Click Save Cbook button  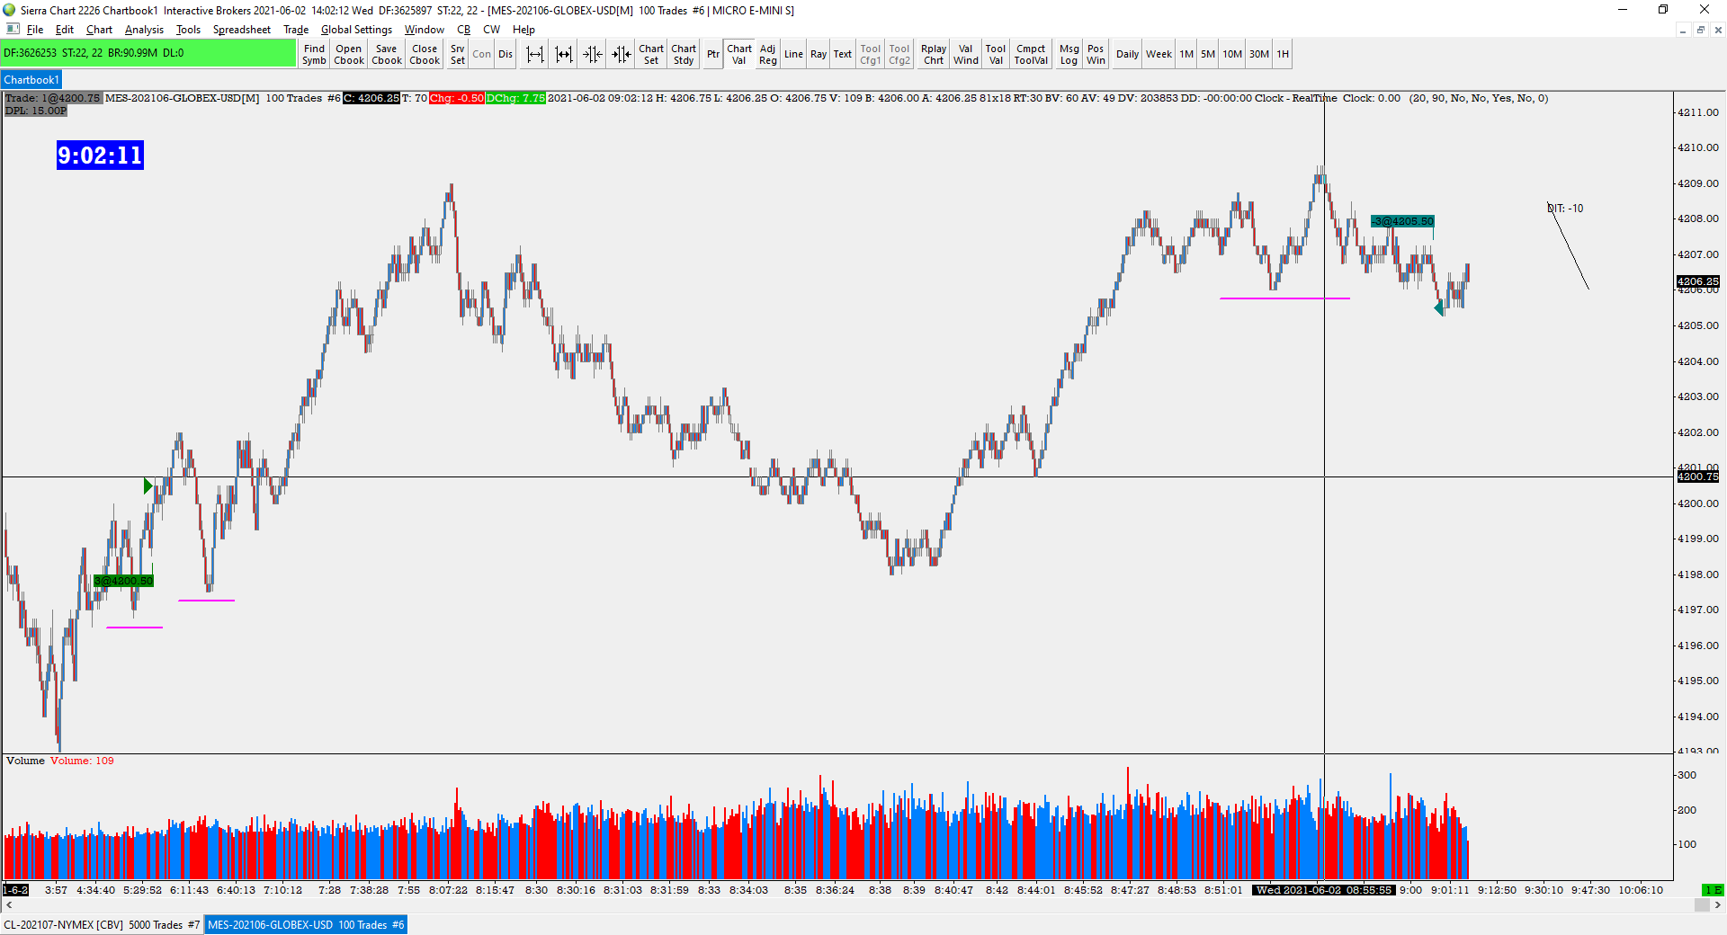pos(387,55)
